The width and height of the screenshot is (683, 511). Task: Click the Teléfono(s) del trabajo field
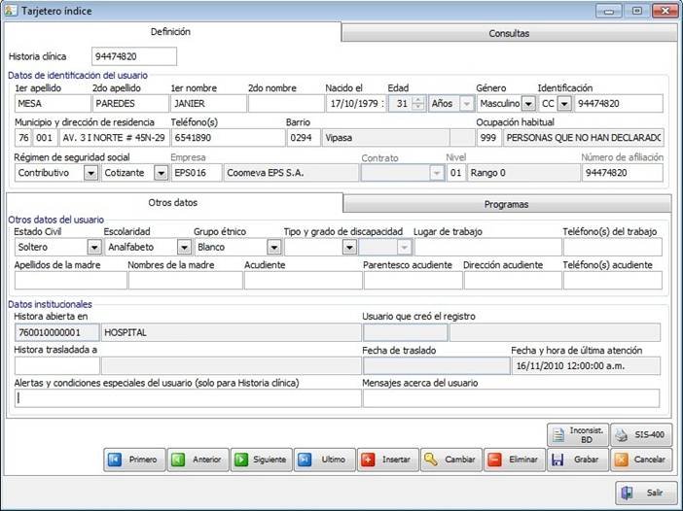pos(612,247)
